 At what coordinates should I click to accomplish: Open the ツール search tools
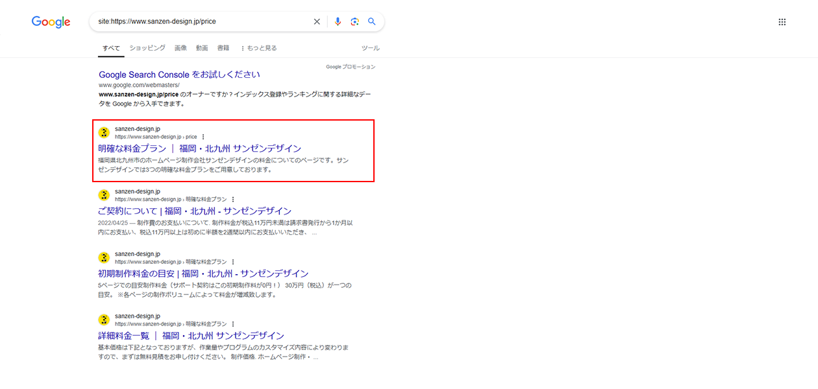[x=371, y=48]
